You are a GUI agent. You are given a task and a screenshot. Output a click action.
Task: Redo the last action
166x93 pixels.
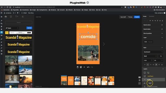[92, 67]
